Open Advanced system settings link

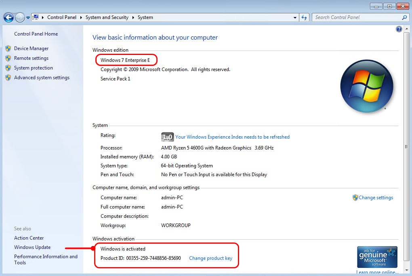click(42, 78)
